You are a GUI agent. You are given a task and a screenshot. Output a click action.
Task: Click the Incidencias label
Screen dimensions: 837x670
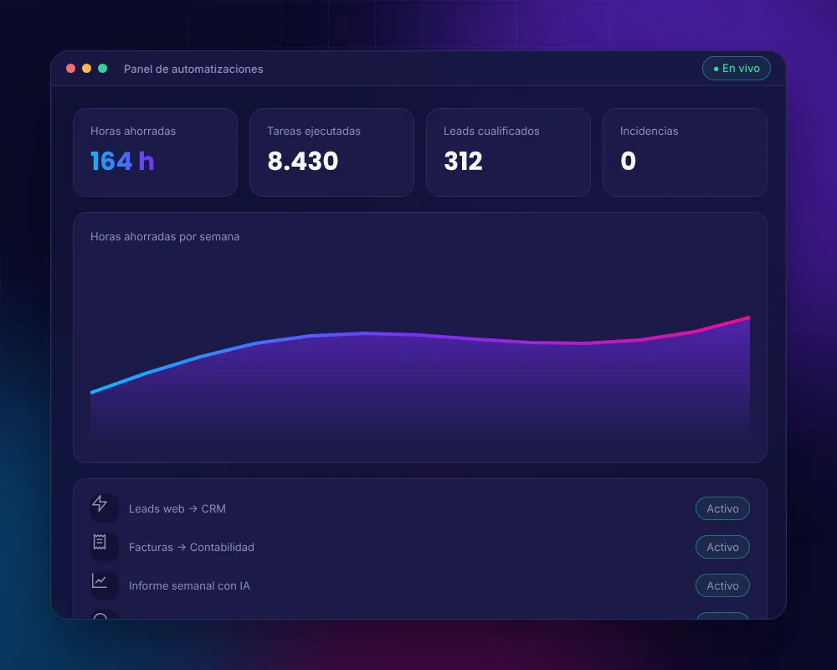[x=650, y=131]
